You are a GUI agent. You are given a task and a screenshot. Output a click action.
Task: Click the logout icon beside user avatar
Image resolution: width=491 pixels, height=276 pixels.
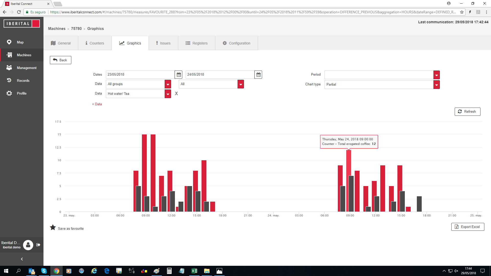[x=38, y=245]
